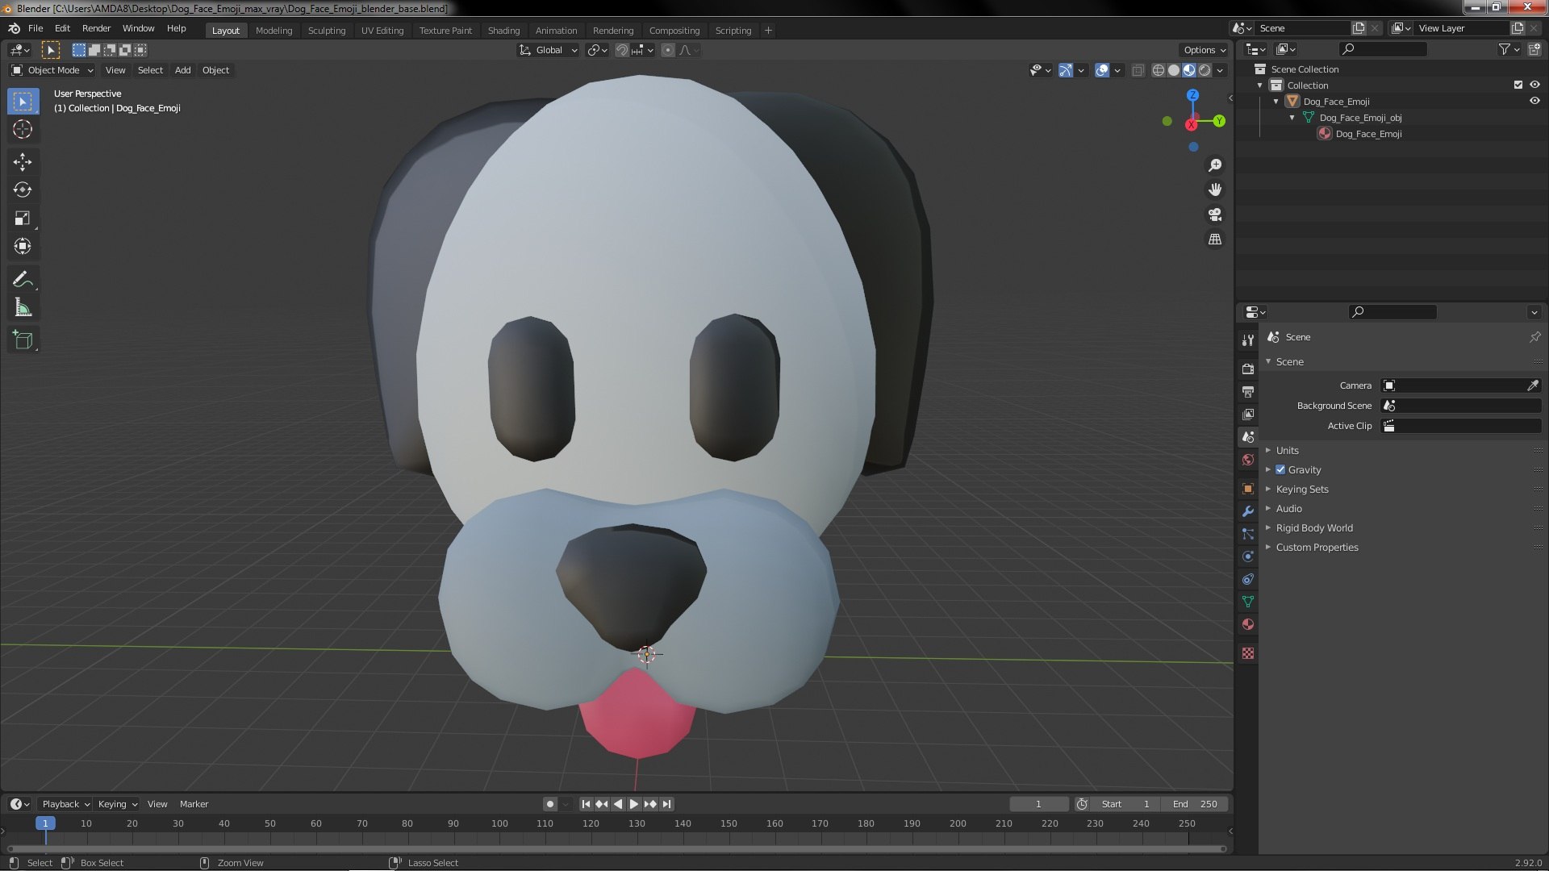Switch to the Sculpting workspace tab
Screen dimensions: 1549x871
326,31
